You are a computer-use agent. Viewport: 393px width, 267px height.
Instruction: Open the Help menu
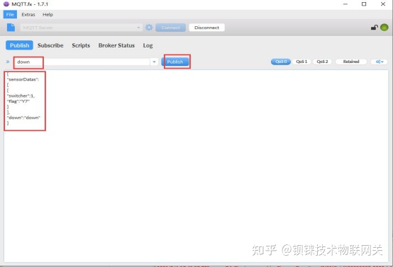(48, 14)
